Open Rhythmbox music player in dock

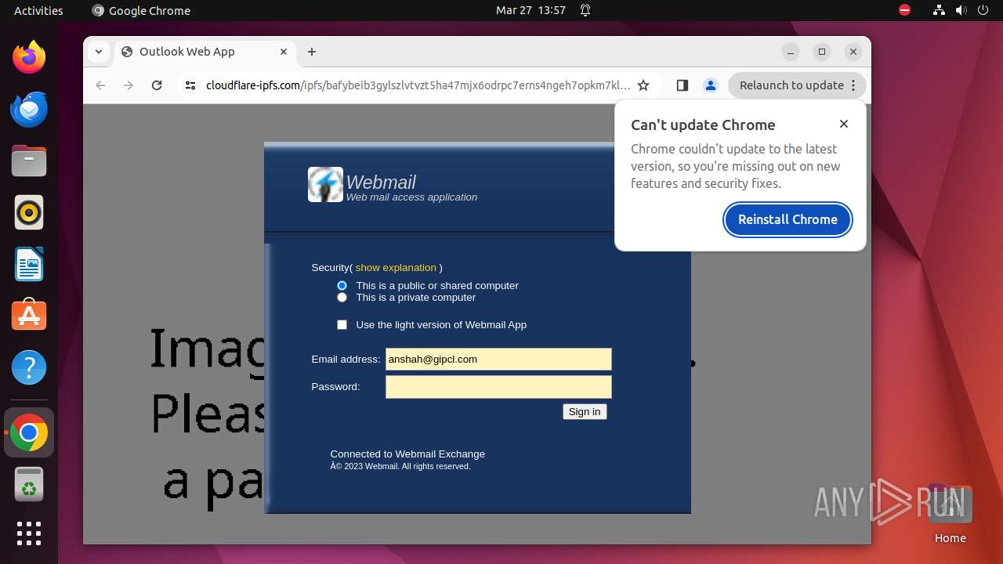click(x=29, y=212)
